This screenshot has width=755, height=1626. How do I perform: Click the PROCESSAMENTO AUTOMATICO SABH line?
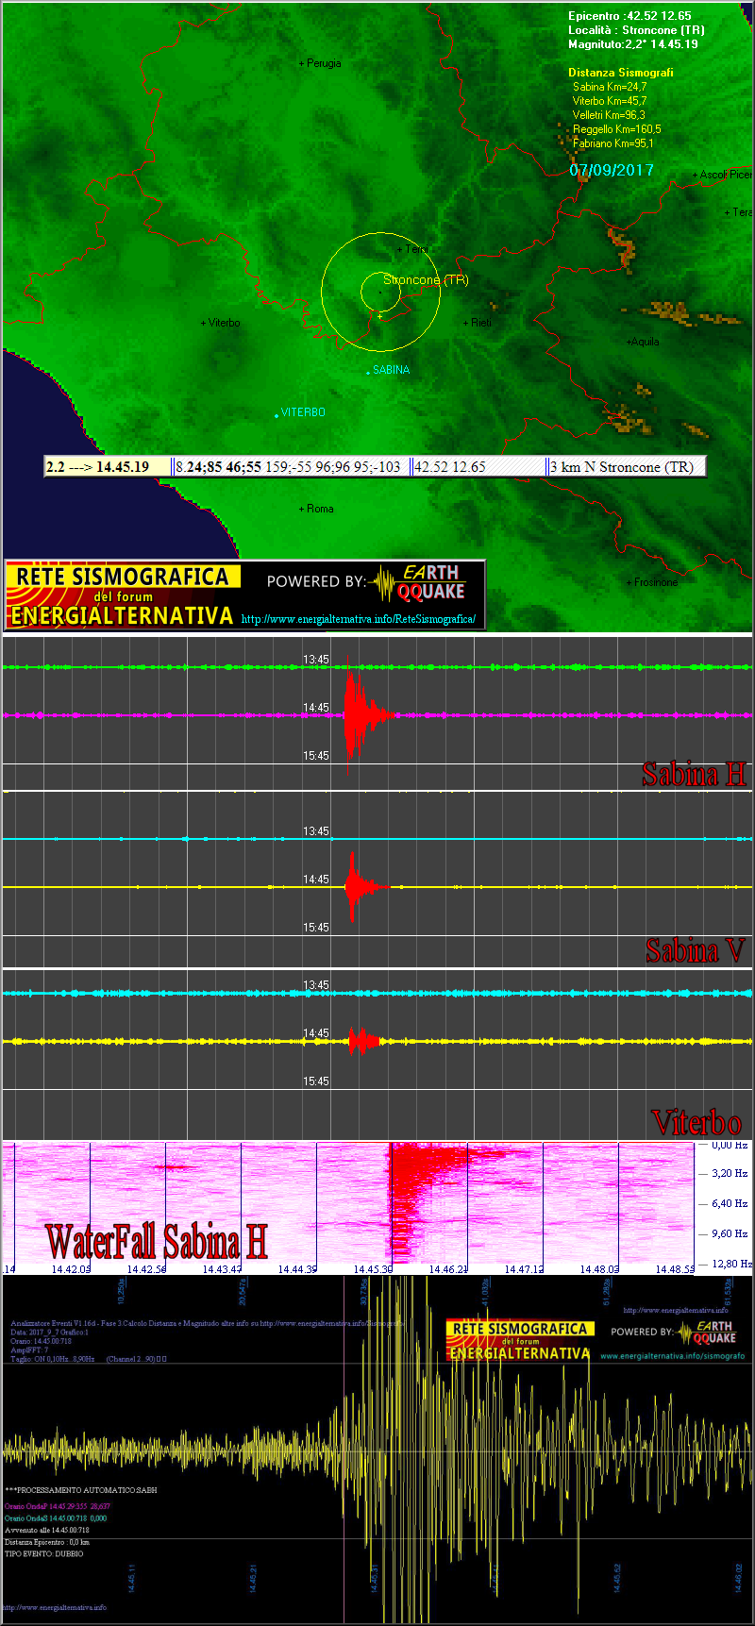81,1490
